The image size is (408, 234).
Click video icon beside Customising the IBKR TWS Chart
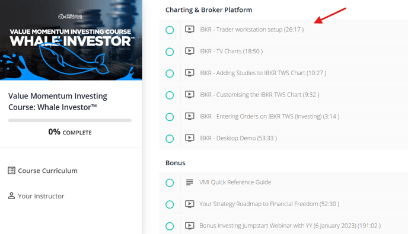(189, 94)
